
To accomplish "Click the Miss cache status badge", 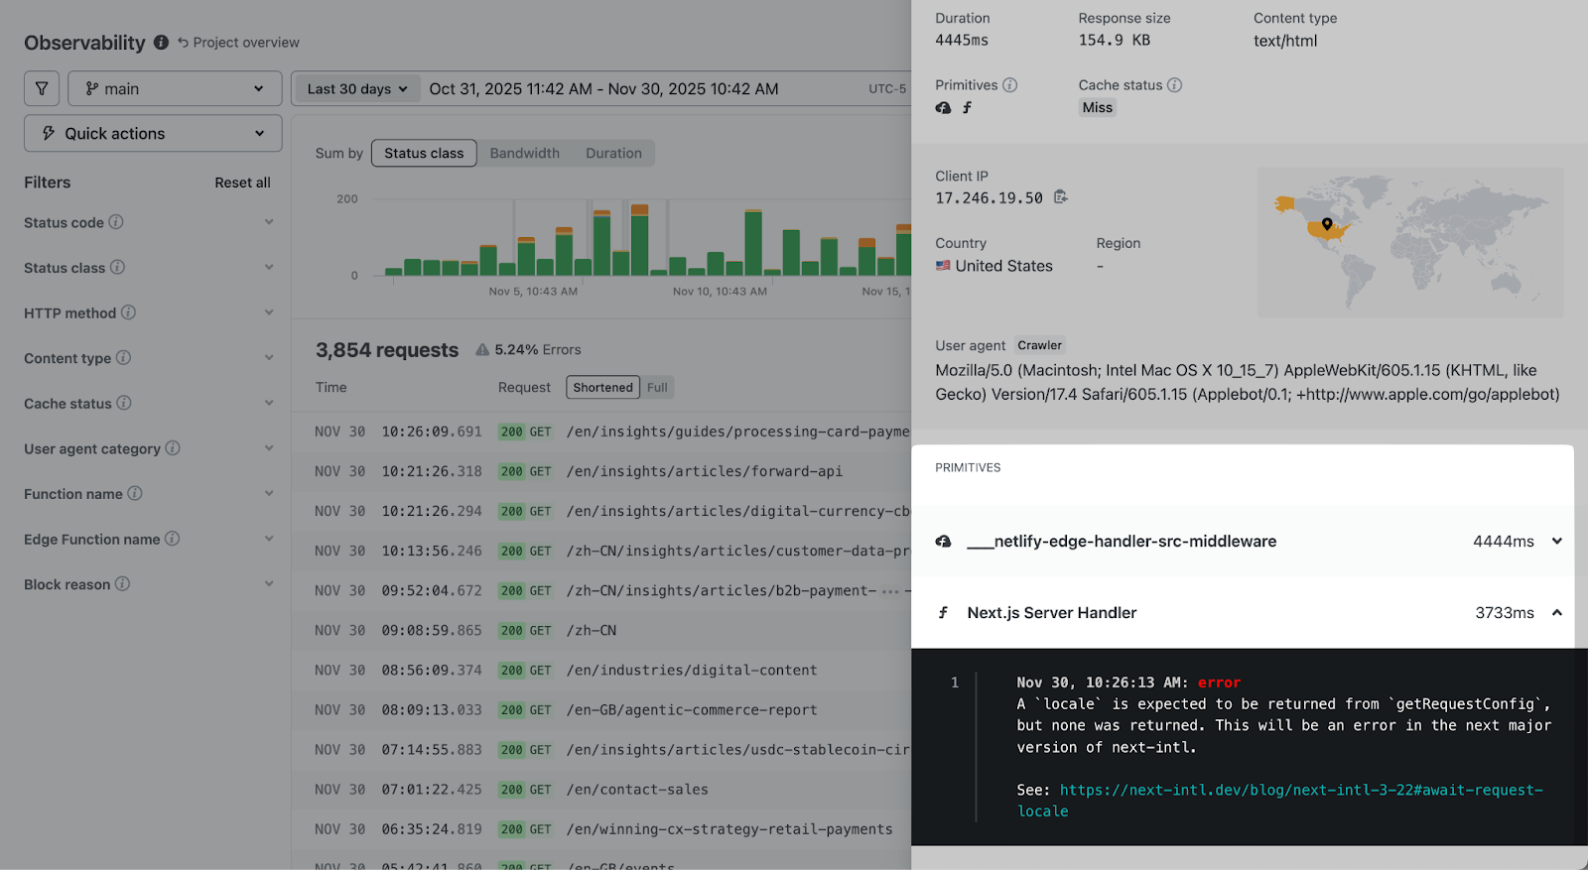I will point(1098,108).
